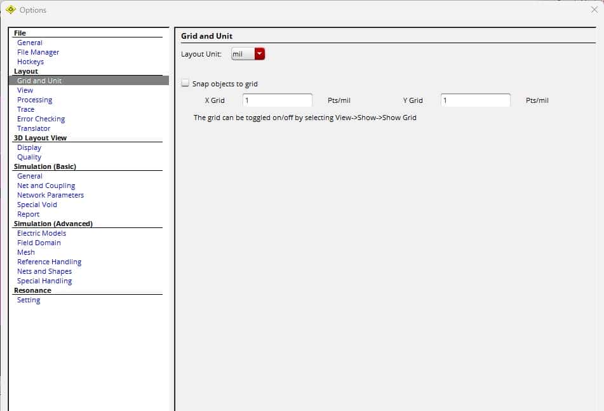Close the Options dialog window
Image resolution: width=604 pixels, height=411 pixels.
[x=594, y=10]
